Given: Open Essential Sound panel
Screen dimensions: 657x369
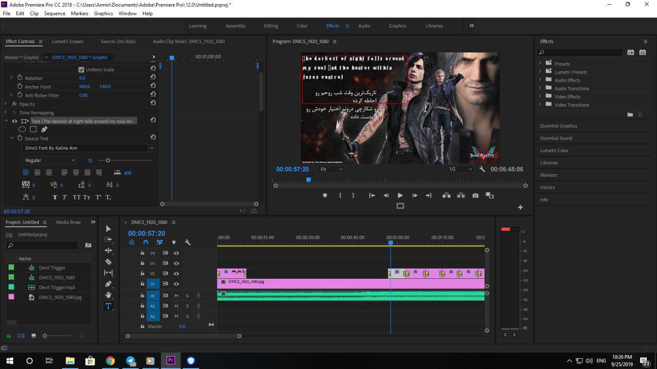Looking at the screenshot, I should [556, 138].
